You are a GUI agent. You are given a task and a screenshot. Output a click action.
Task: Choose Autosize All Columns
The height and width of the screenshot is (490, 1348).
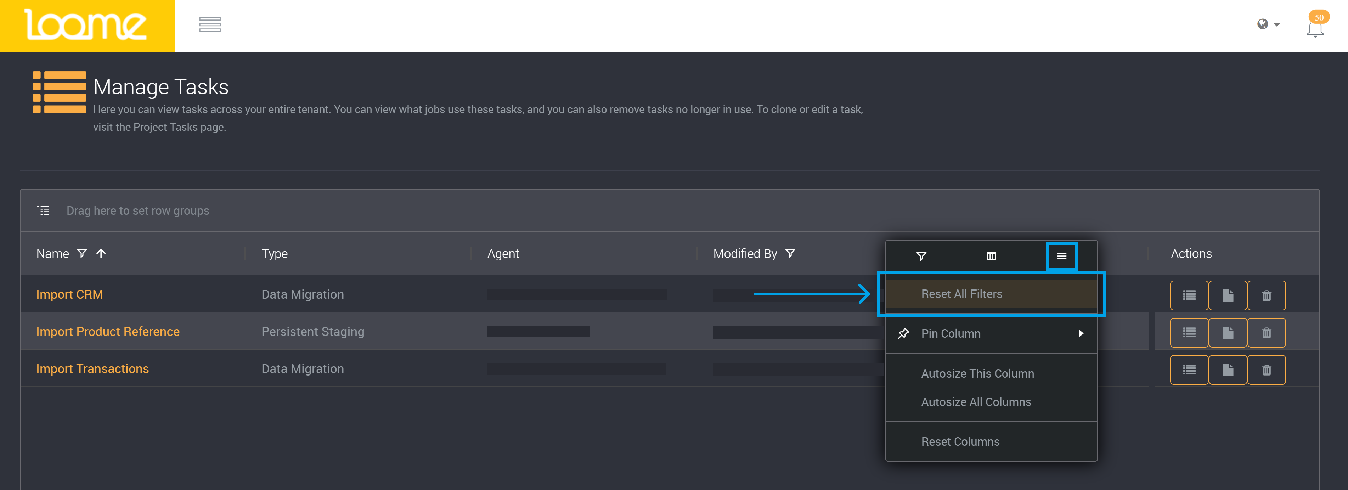[991, 402]
